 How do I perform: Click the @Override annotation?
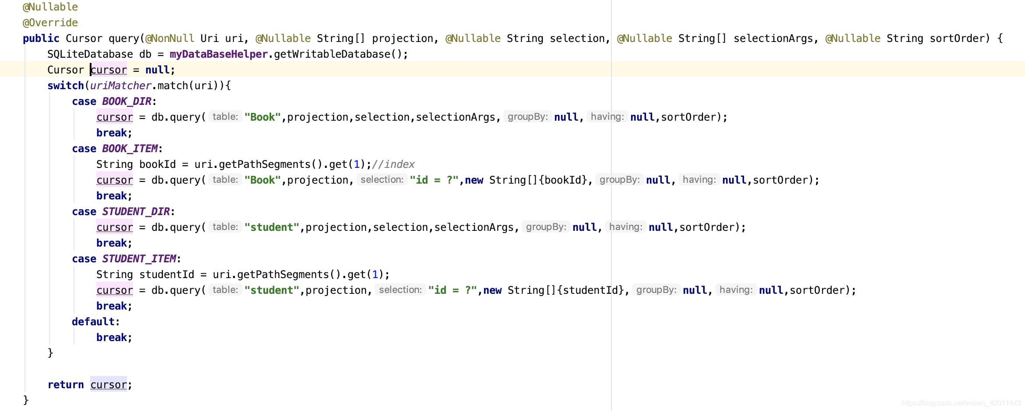click(50, 23)
